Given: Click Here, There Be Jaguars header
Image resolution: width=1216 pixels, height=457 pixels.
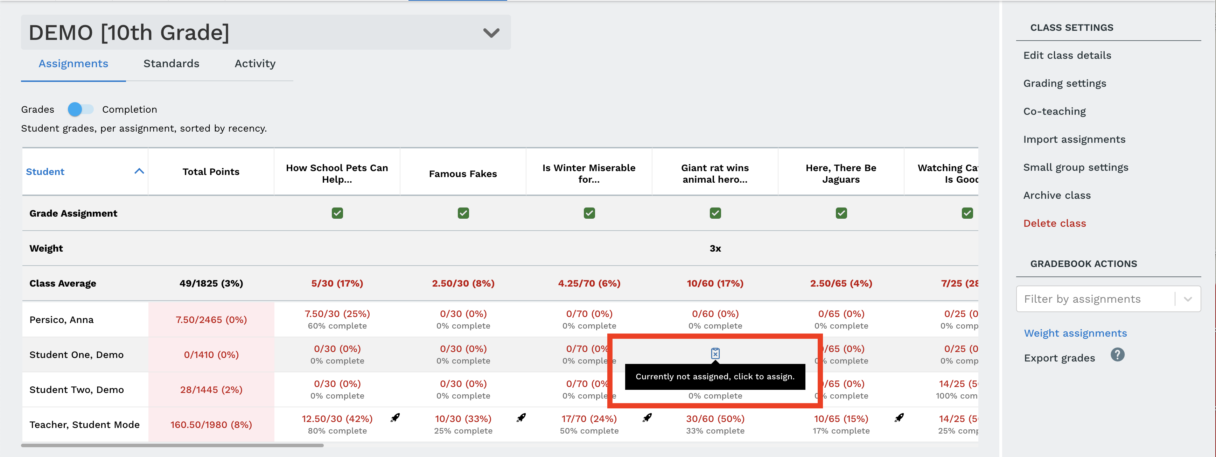Looking at the screenshot, I should (x=841, y=173).
